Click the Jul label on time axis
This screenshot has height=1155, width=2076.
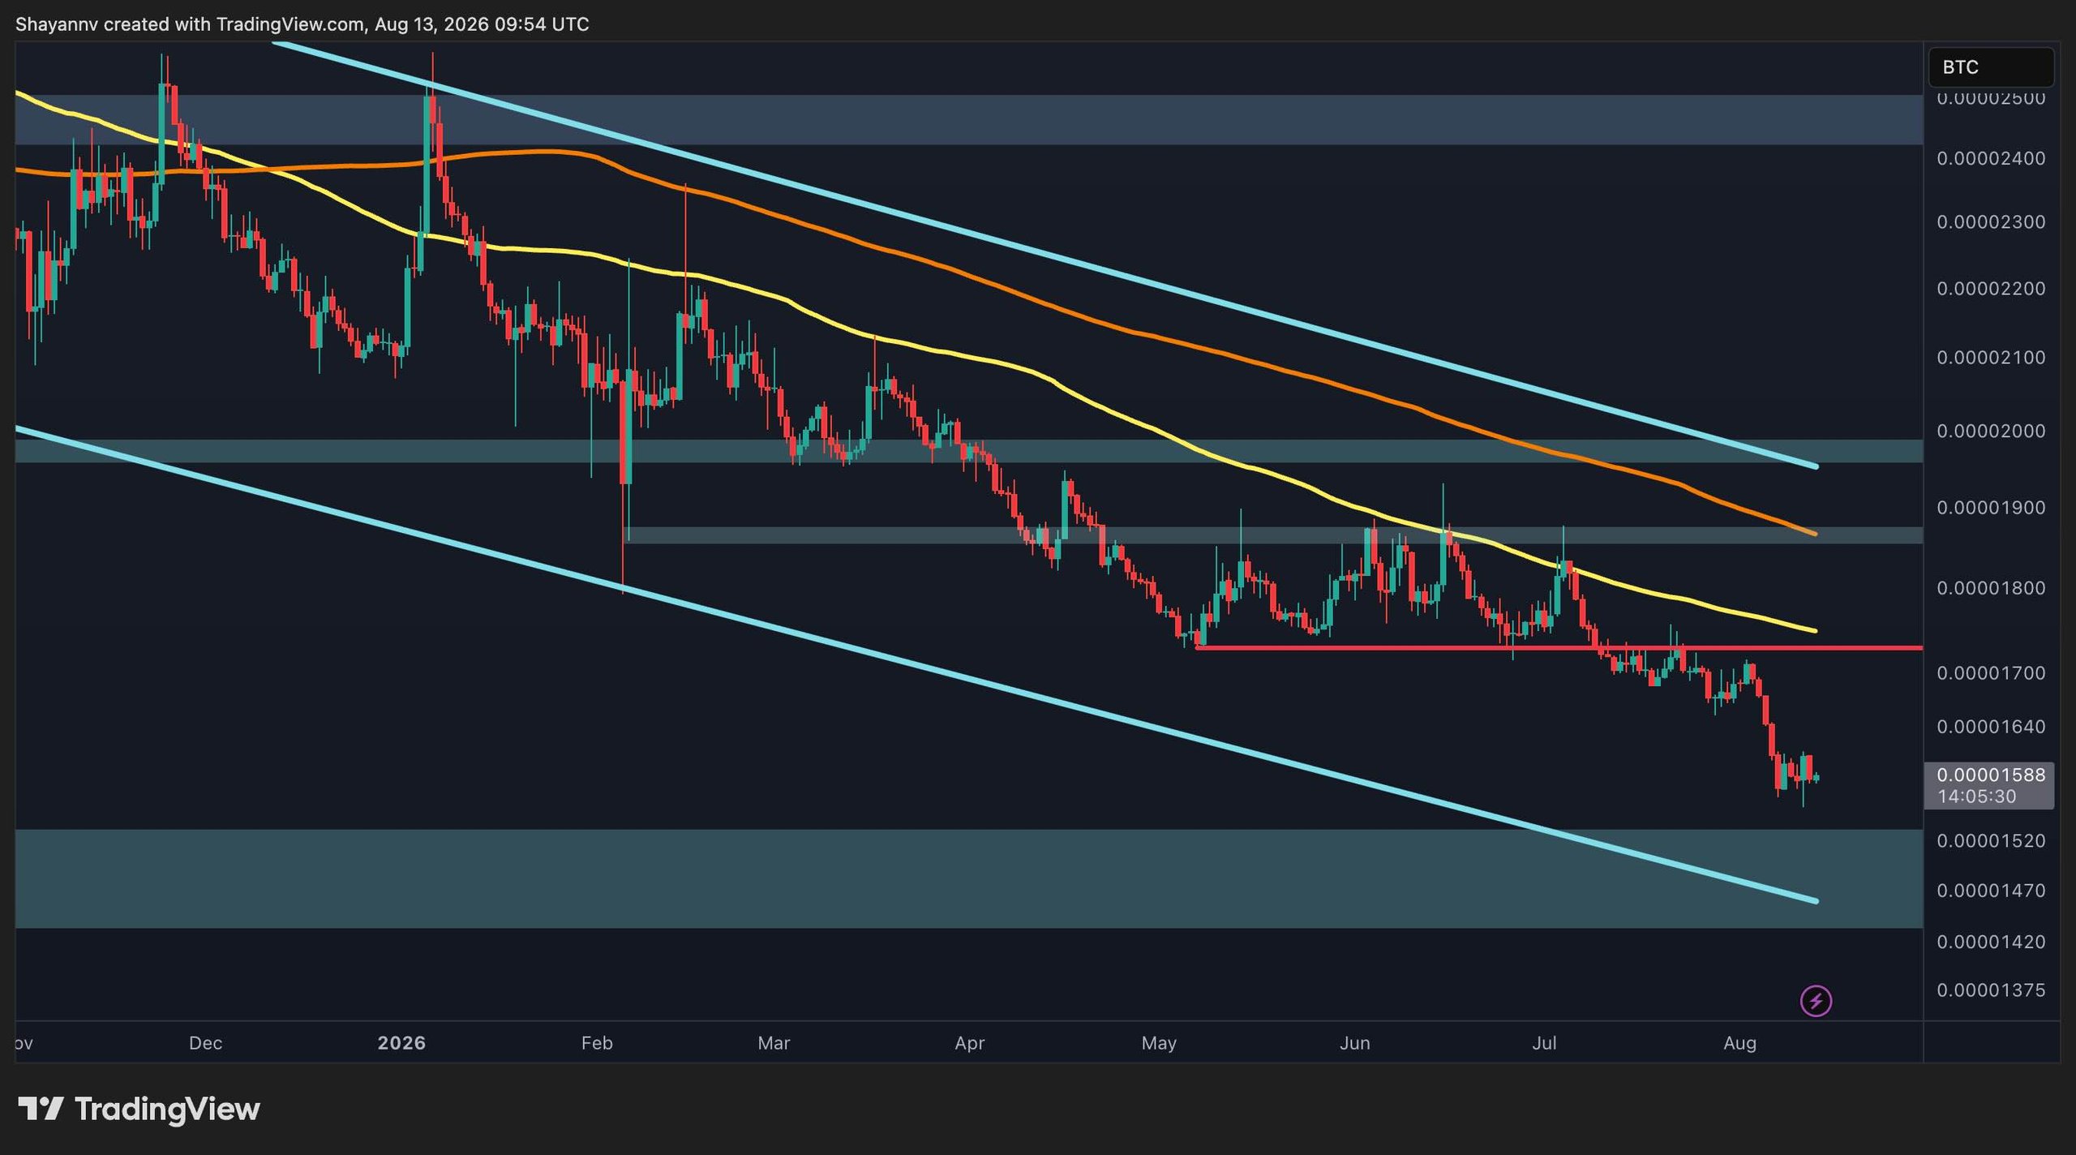[1544, 1043]
